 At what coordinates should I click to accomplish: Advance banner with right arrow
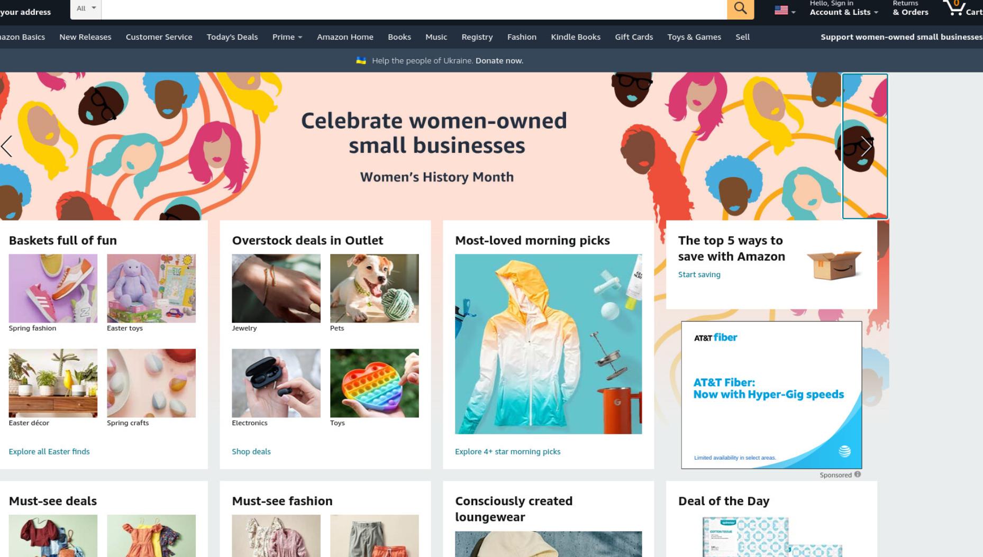tap(865, 146)
